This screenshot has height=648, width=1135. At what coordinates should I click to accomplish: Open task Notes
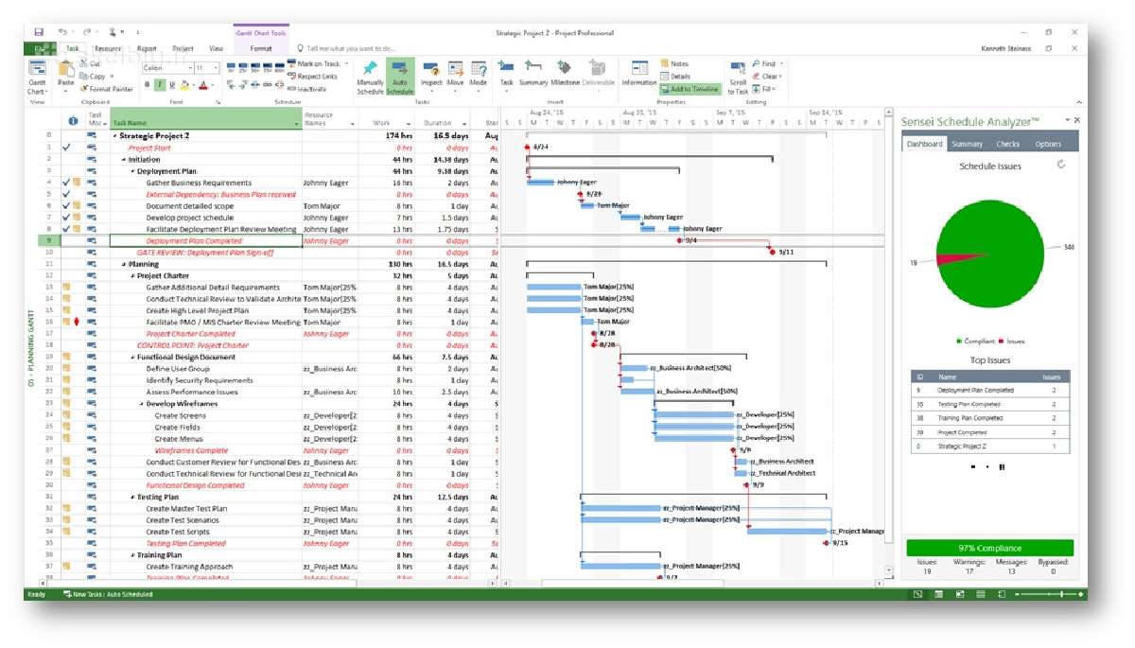point(674,64)
